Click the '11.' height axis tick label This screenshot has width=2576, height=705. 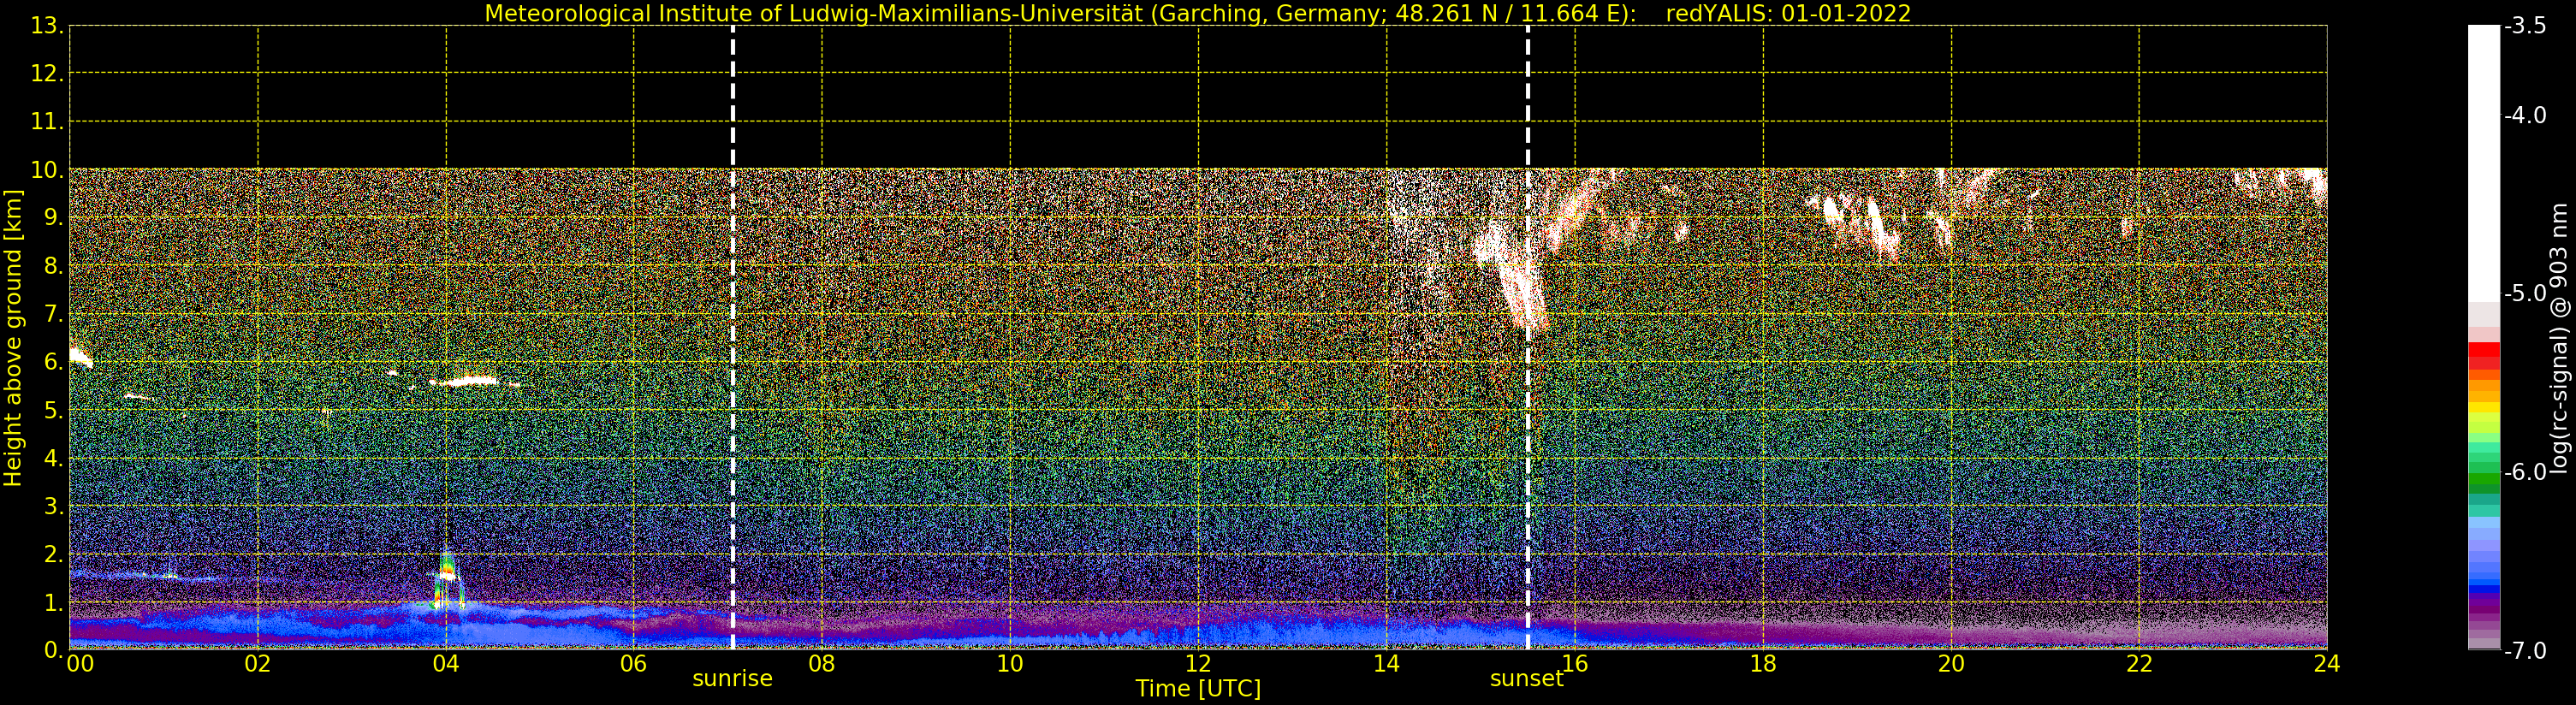[47, 122]
